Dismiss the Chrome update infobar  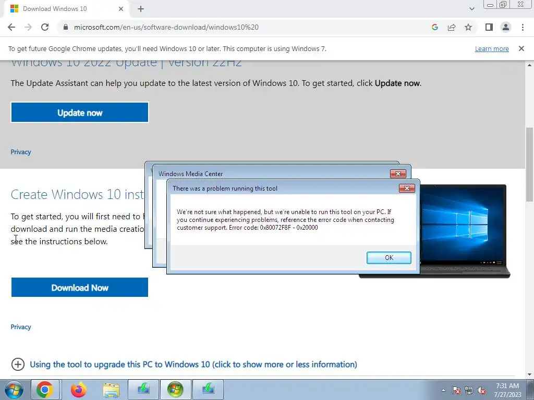[521, 48]
